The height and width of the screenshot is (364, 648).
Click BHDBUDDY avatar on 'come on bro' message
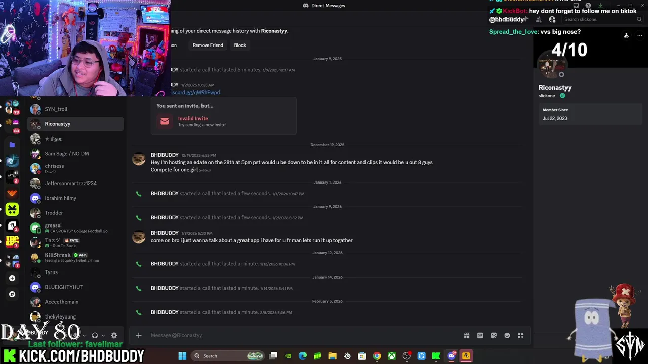tap(139, 236)
